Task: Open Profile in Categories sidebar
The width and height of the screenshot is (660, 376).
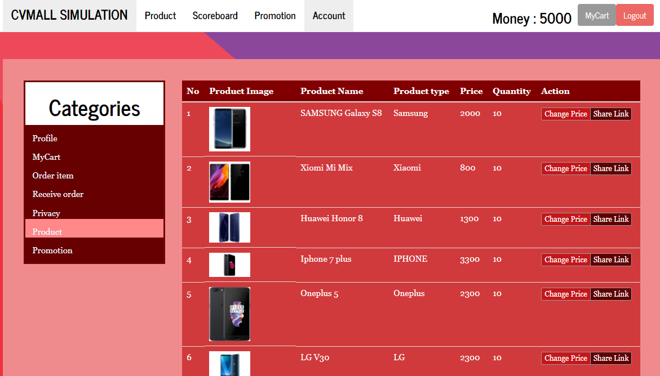Action: click(45, 138)
